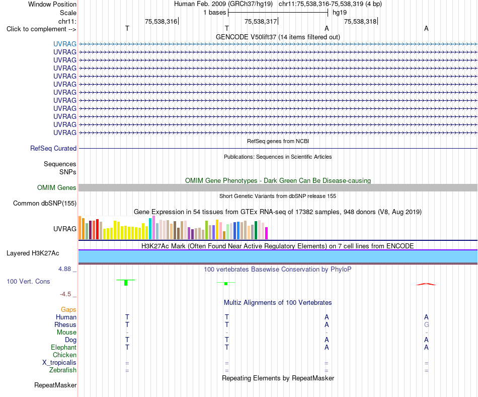
Task: Open 'Publications: Sequences in Scientific Articles' title
Action: [278, 157]
